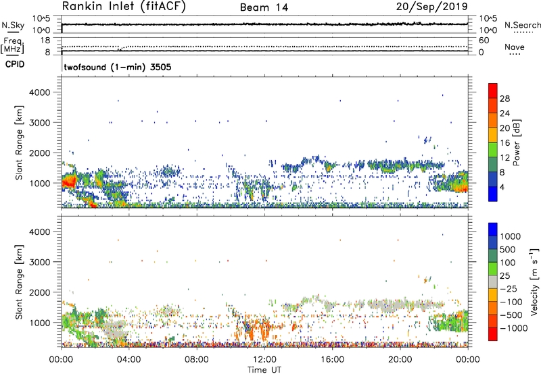Click the "CPID" row label
The image size is (541, 374).
[15, 64]
